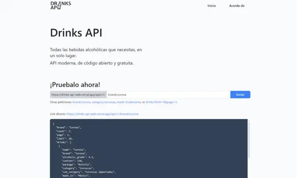Select the drinks?limit=5&page=1 example link
297x178 pixels.
[161, 102]
